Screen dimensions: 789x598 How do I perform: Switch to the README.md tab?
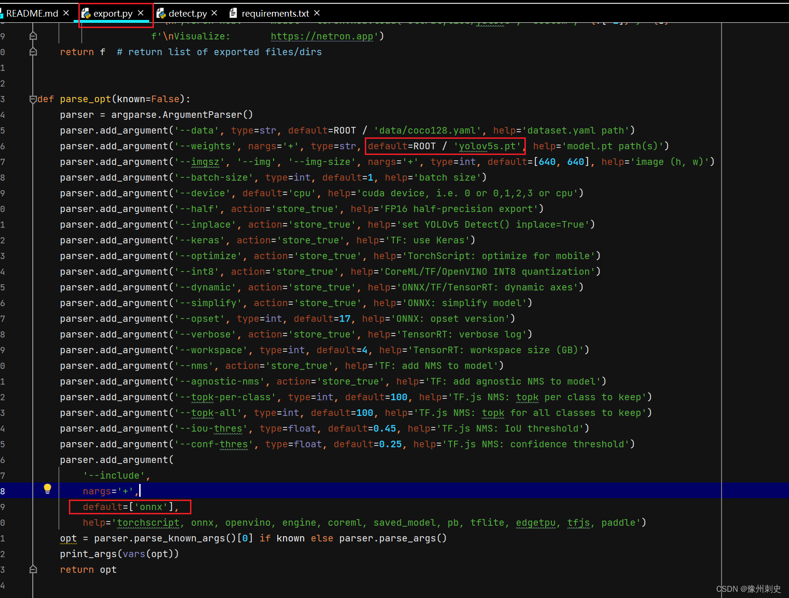point(32,13)
